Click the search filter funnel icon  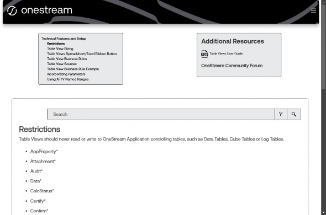(281, 114)
